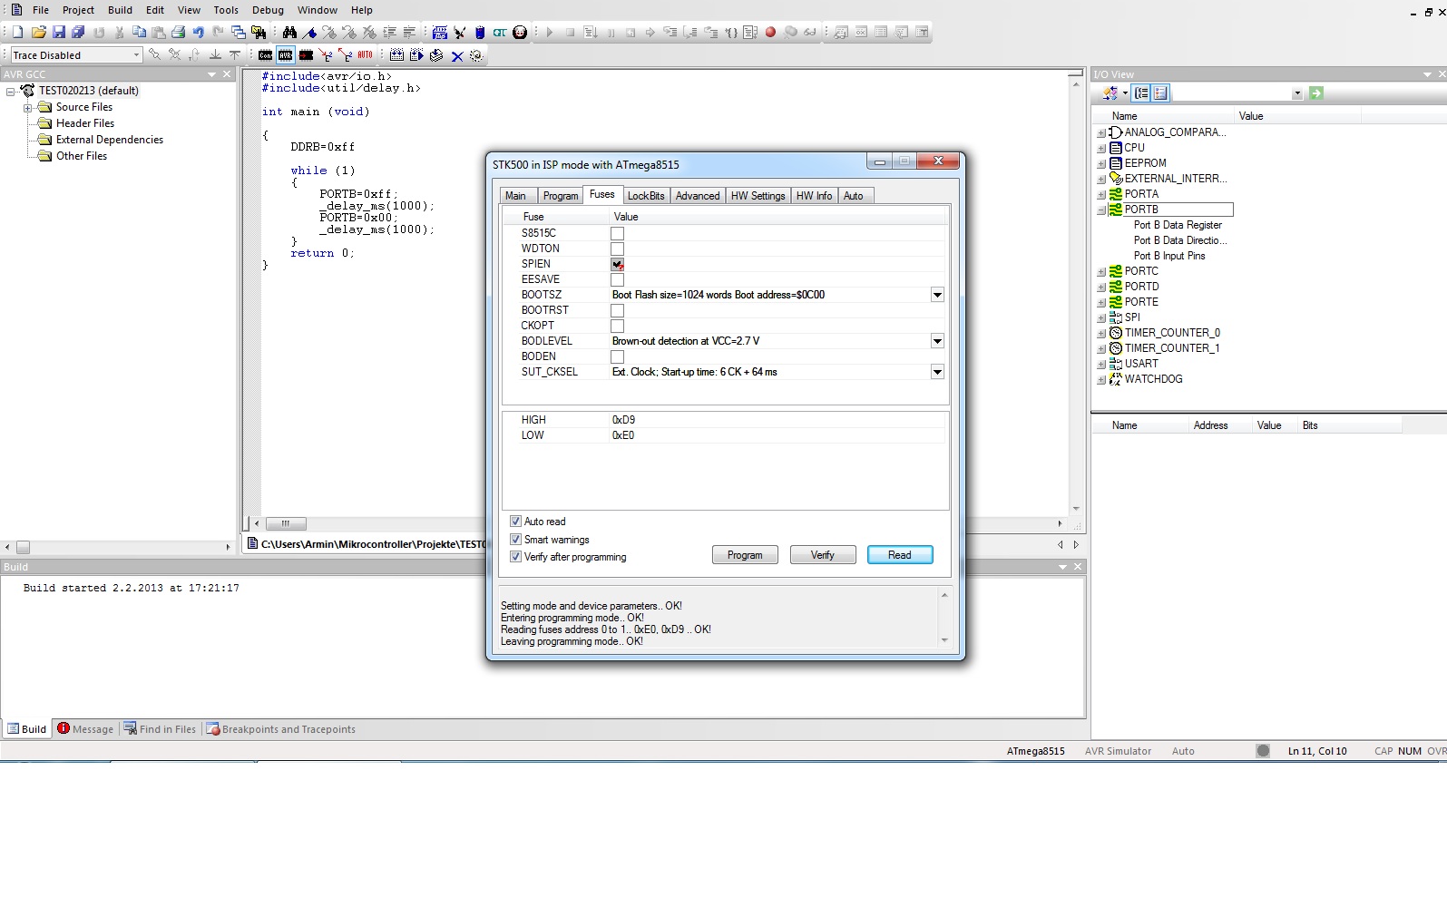Save the current file with the floppy icon
Screen dimensions: 1447x917
click(58, 32)
